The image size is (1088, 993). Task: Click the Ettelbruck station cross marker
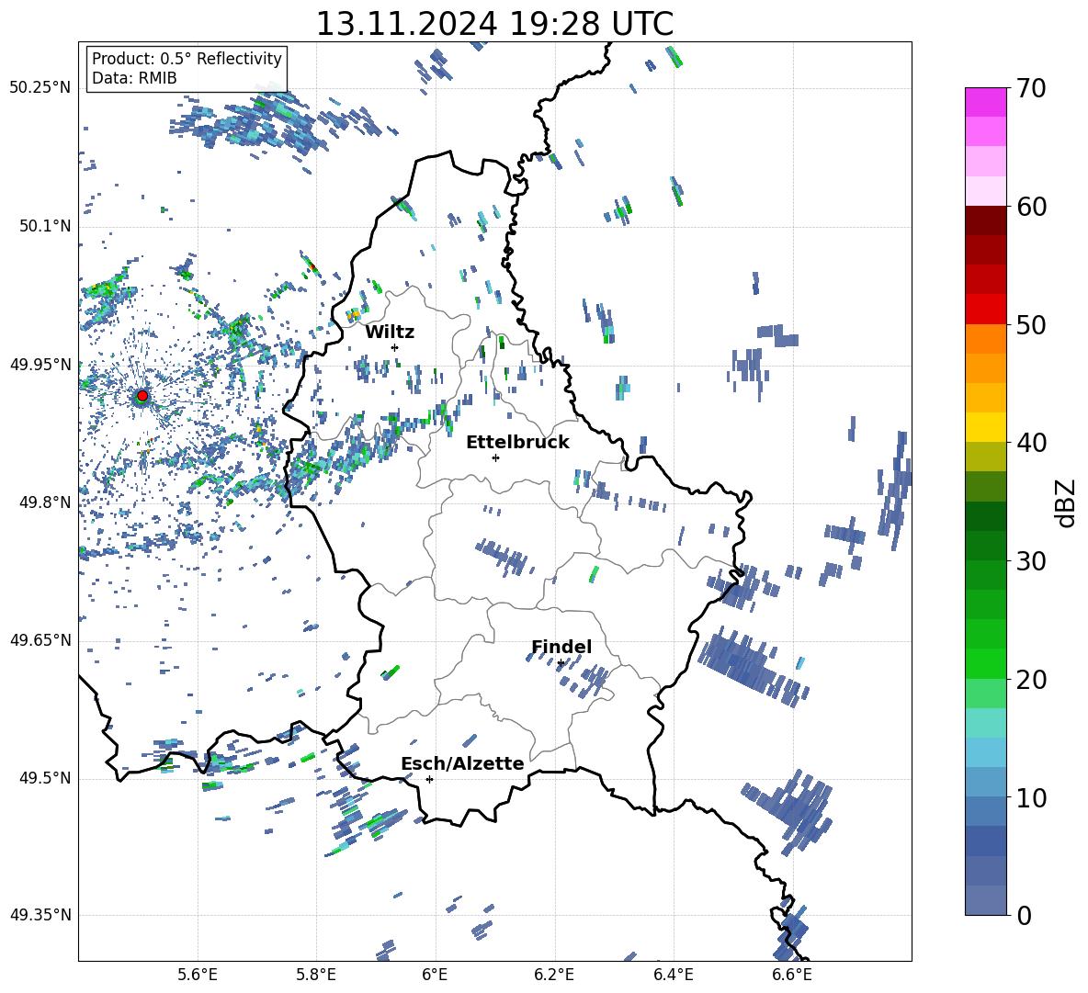[495, 457]
